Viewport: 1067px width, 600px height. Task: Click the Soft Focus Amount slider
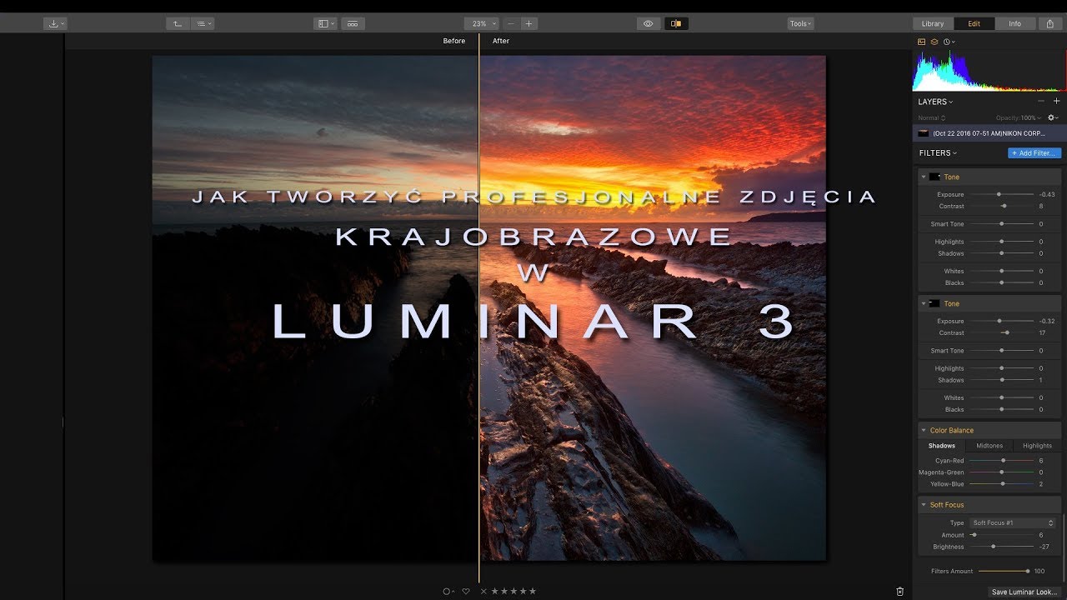1001,535
